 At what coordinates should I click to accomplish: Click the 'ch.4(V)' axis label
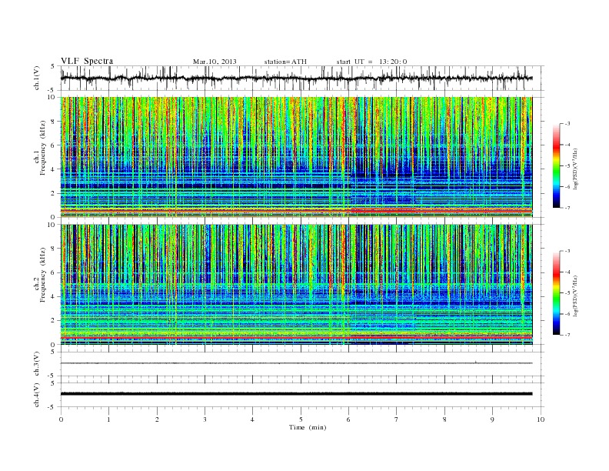(37, 395)
